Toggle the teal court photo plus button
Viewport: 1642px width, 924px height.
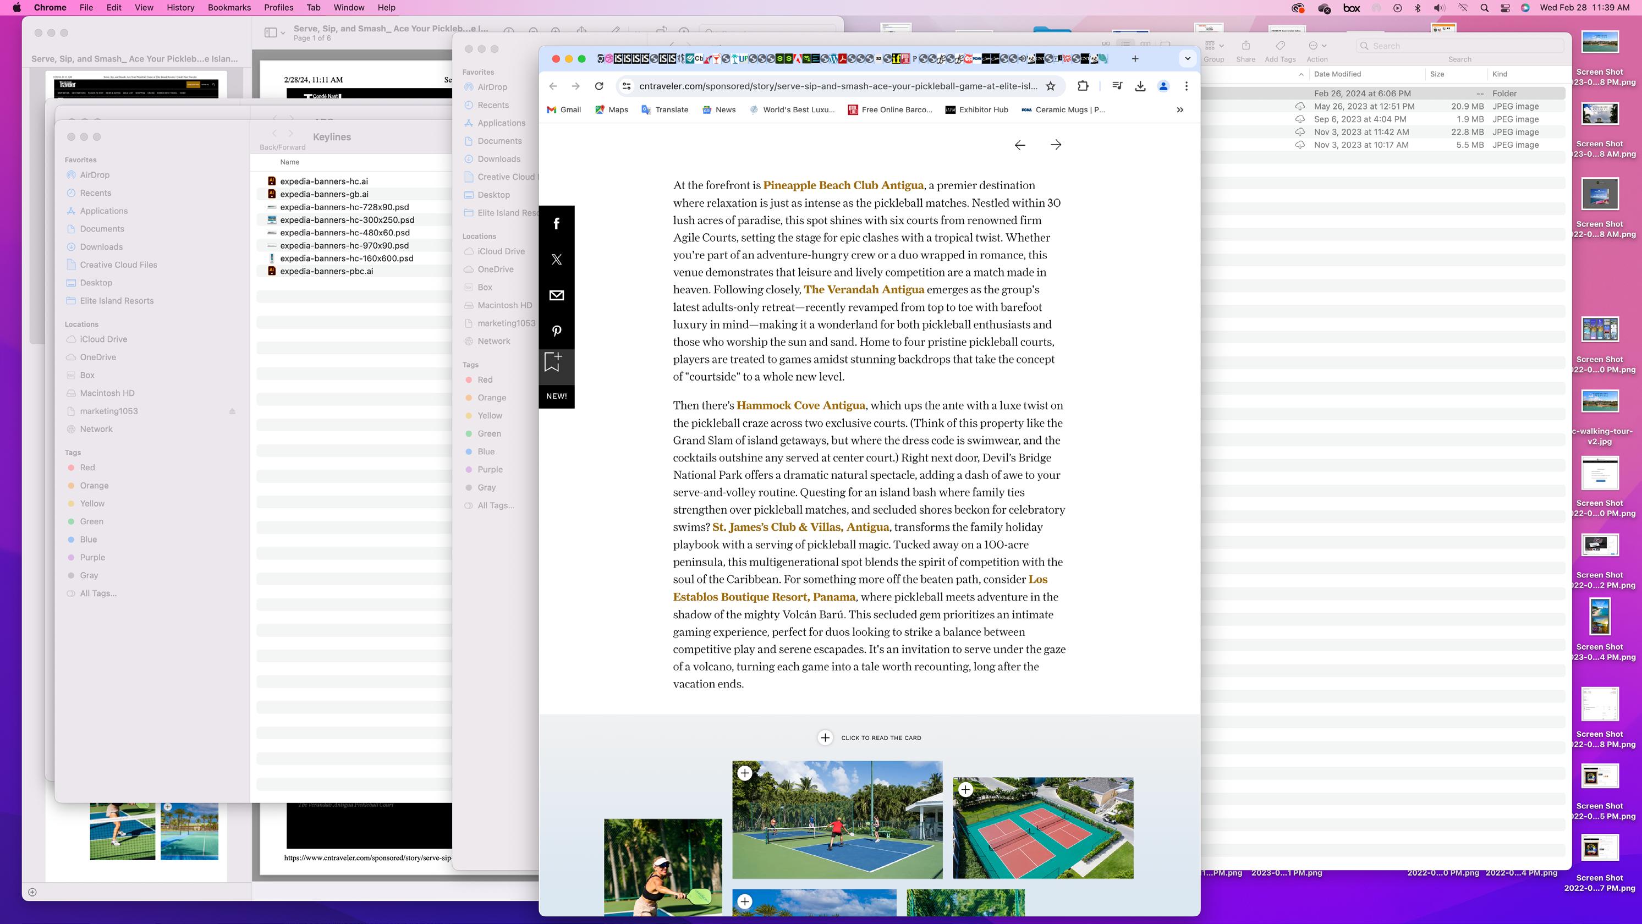[966, 790]
